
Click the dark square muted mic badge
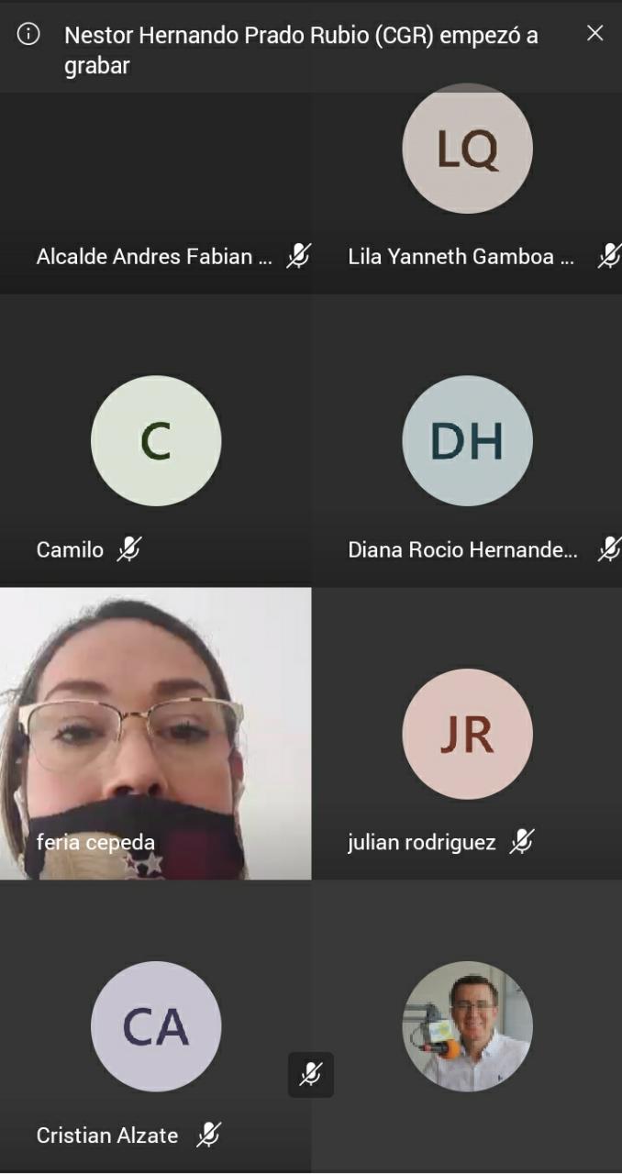[x=311, y=1074]
